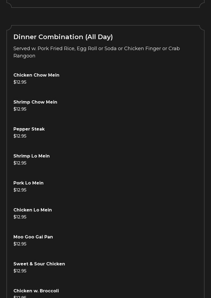Viewport: 211px width, 298px height.
Task: Click the price below Moo Goo Gai Pan
Action: (x=20, y=244)
